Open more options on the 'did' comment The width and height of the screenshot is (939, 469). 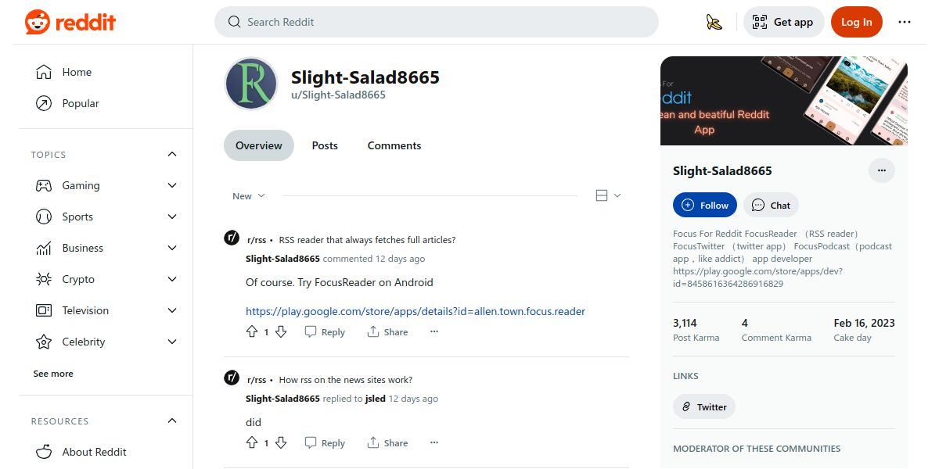coord(434,442)
